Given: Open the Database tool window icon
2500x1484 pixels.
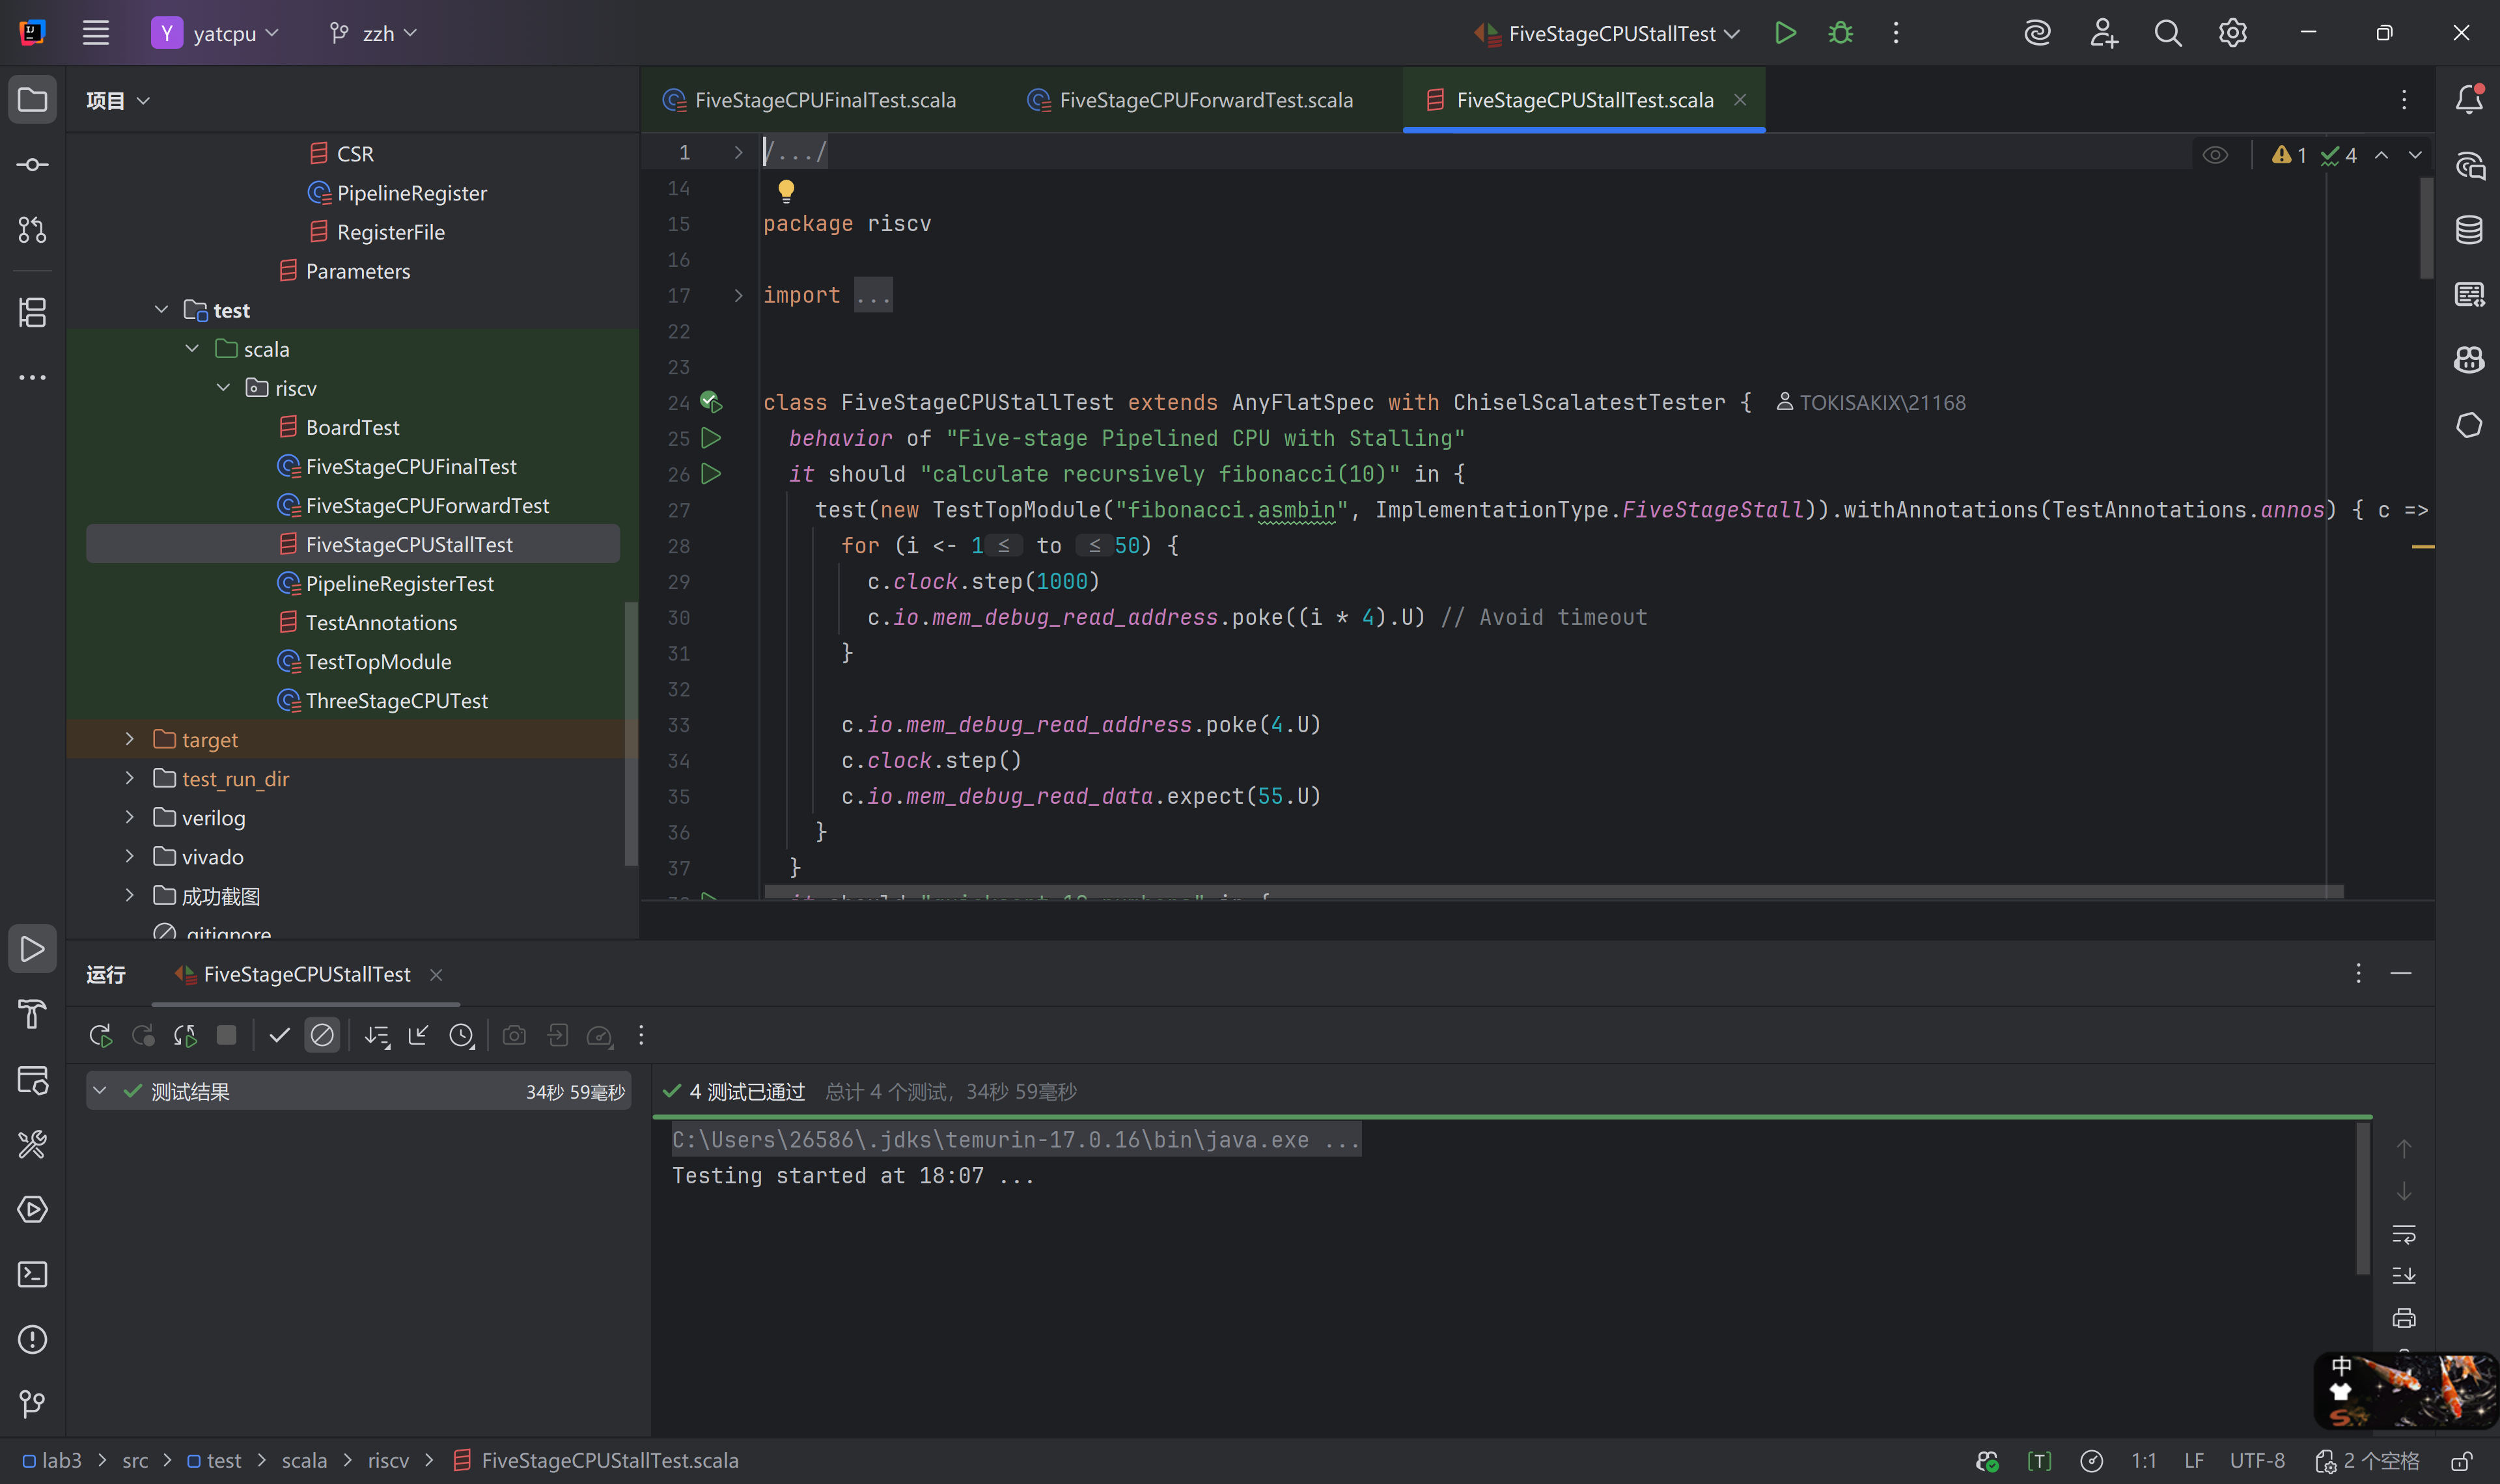Looking at the screenshot, I should tap(2469, 230).
